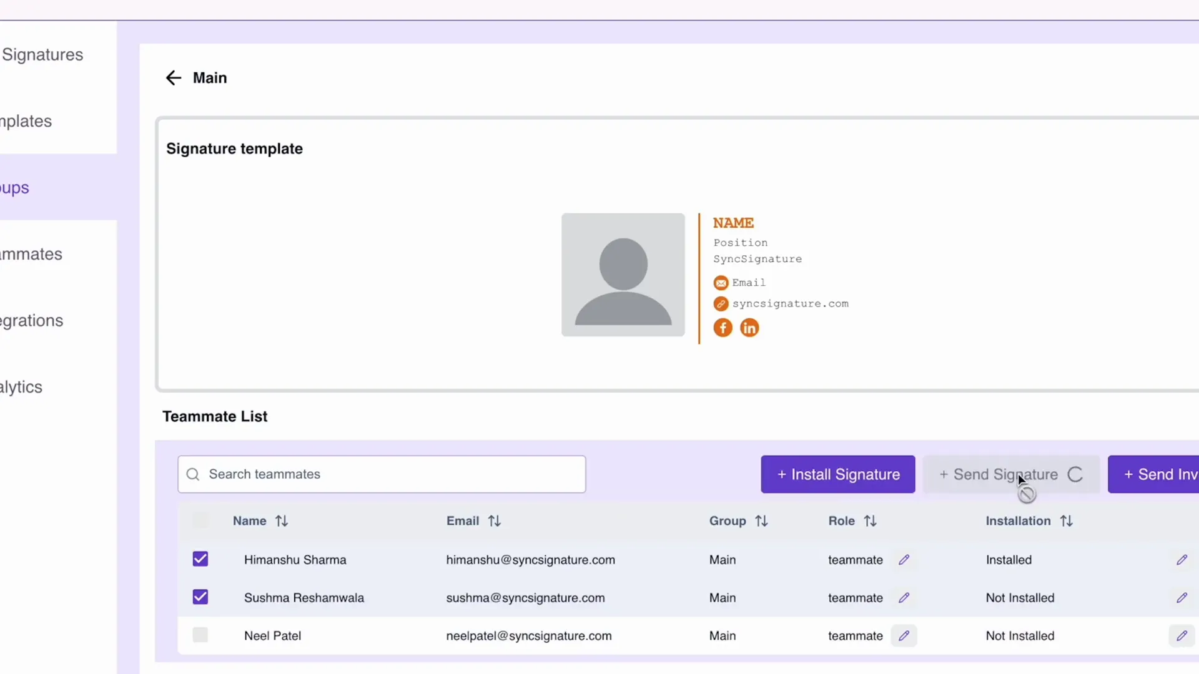Click the Install Signature button
The width and height of the screenshot is (1199, 674).
(838, 474)
